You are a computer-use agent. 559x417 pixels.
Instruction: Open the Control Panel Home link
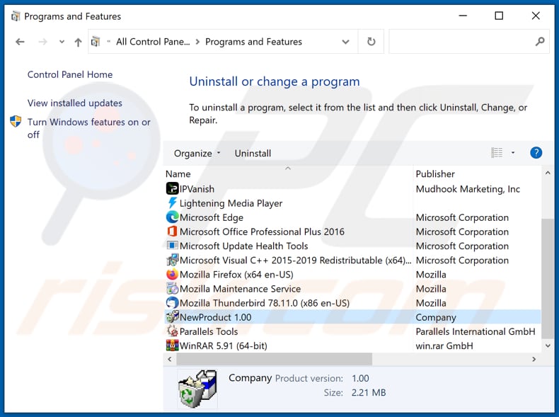[70, 74]
